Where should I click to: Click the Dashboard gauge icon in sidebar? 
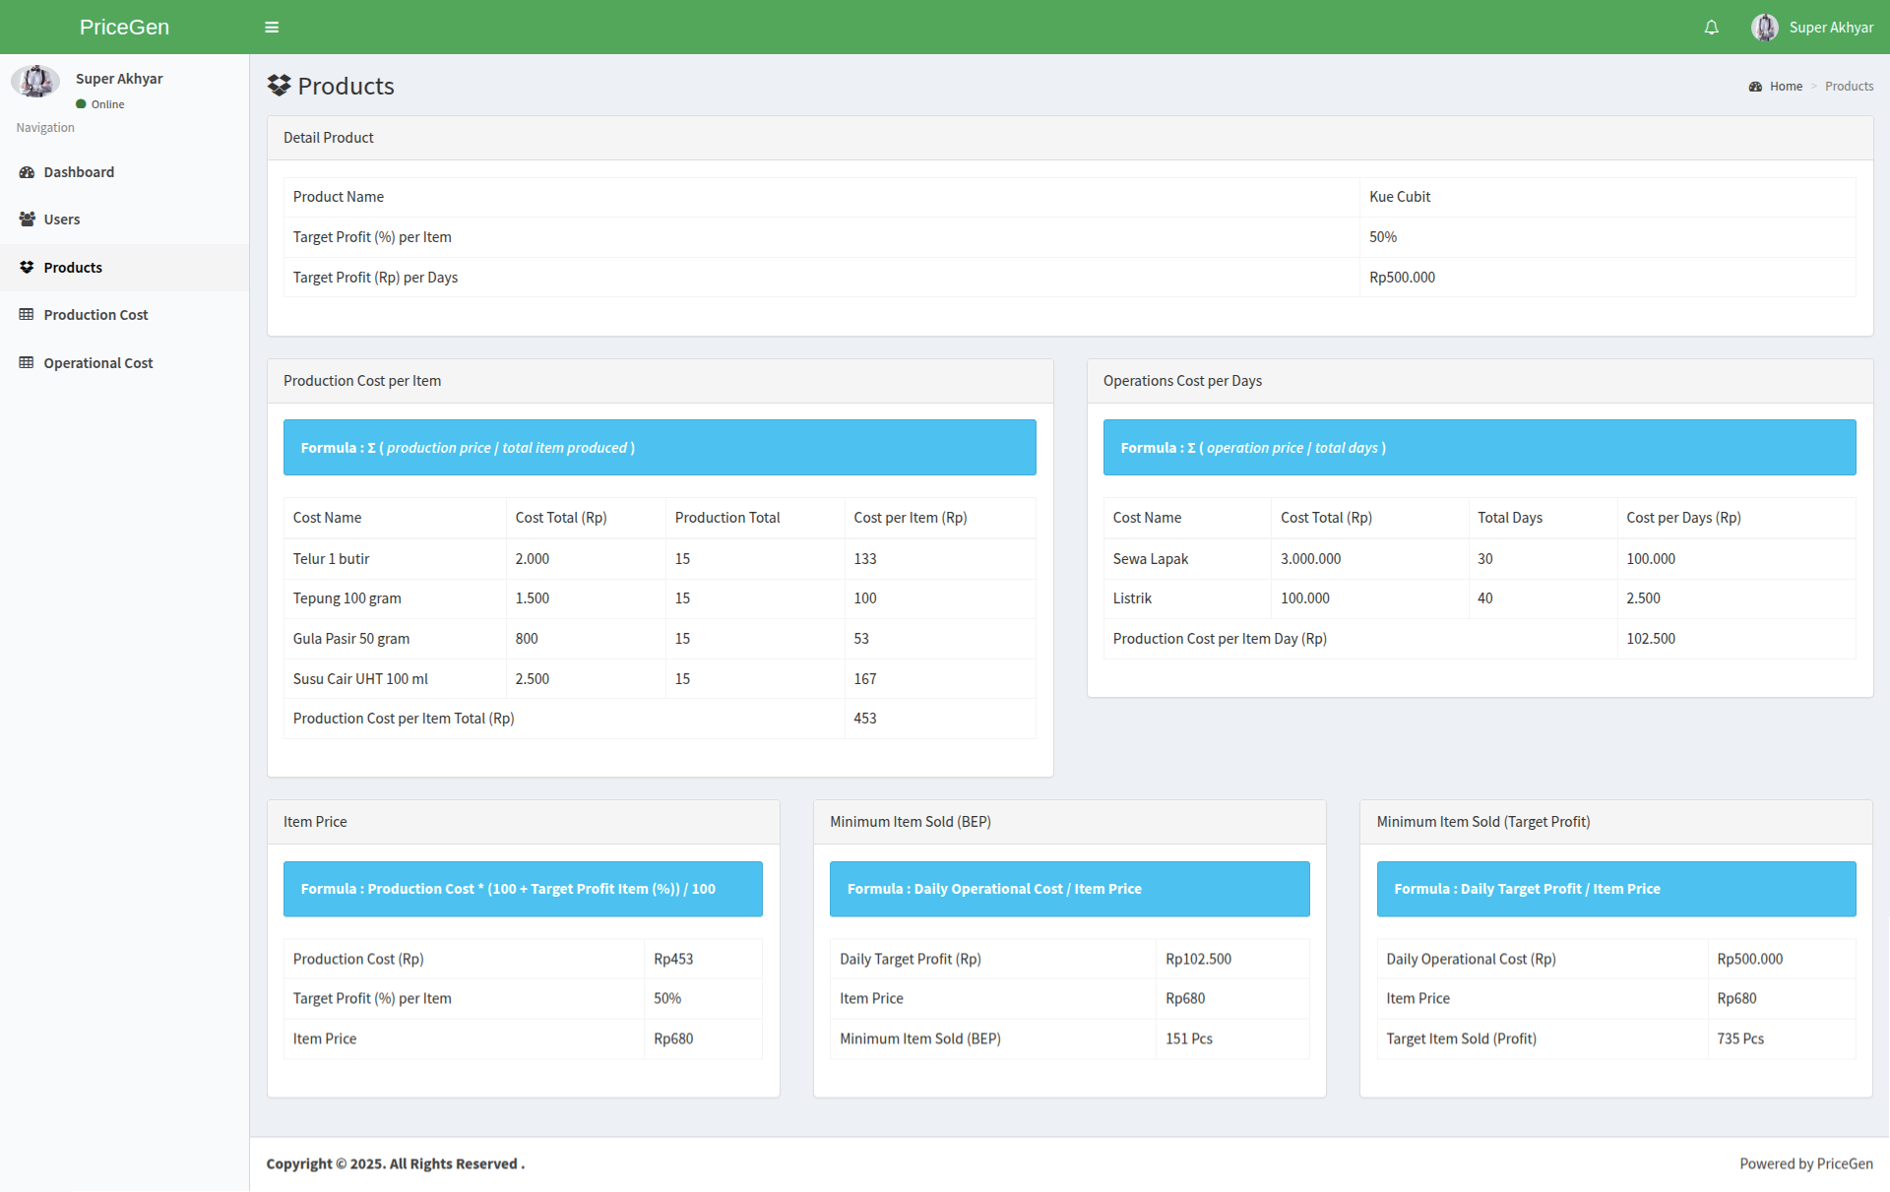pyautogui.click(x=27, y=172)
